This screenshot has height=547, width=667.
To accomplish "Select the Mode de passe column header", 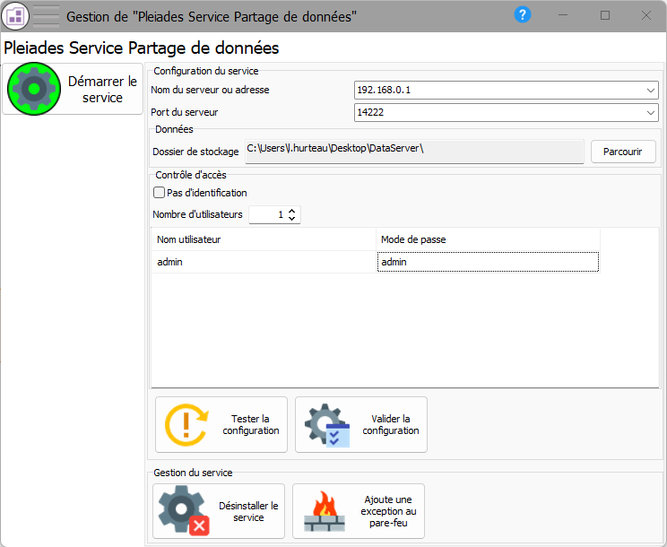I will [x=488, y=239].
